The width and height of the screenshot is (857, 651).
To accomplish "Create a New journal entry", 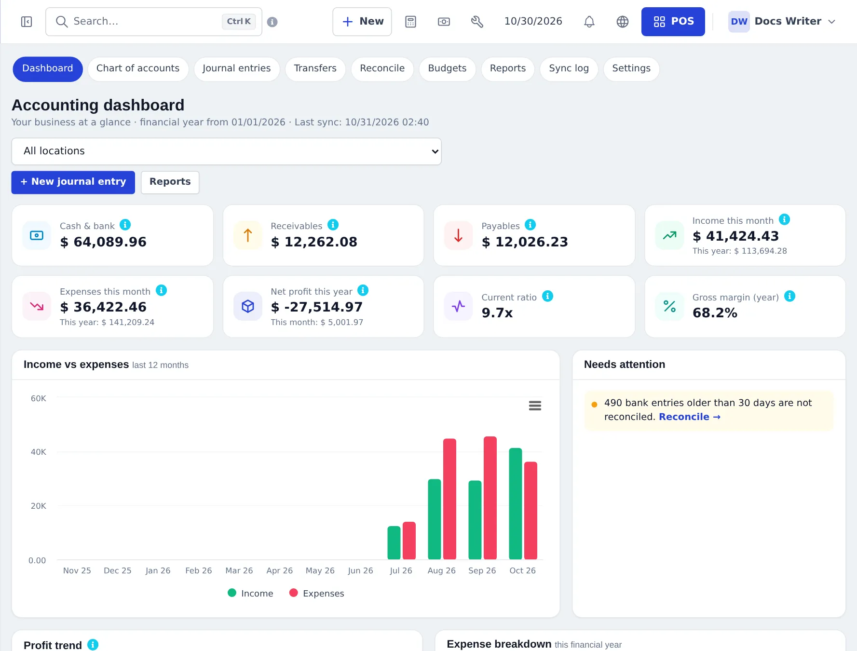I will pyautogui.click(x=73, y=182).
